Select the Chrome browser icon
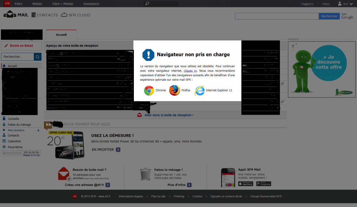 click(x=149, y=90)
